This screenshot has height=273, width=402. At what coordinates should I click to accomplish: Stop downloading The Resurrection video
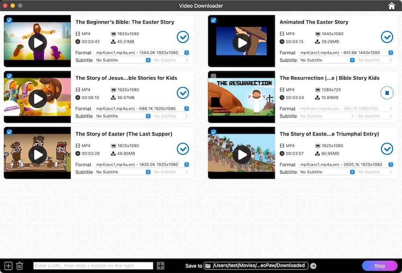(x=387, y=93)
